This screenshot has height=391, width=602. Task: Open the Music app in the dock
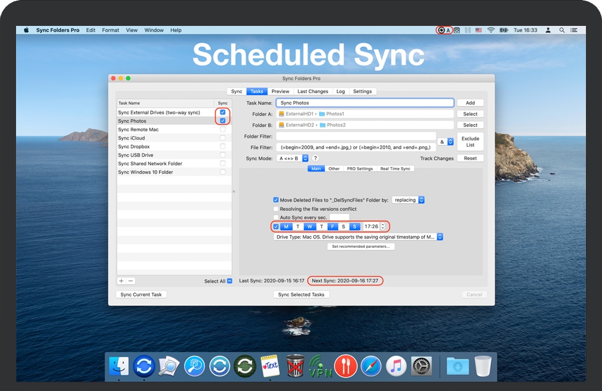coord(396,366)
